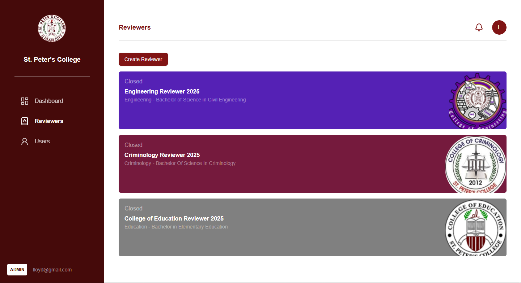
Task: Click 'Engineering - Bachelor of Science in Civil Engineering'
Action: (185, 100)
